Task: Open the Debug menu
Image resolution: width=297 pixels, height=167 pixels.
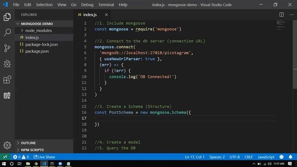Action: click(87, 5)
